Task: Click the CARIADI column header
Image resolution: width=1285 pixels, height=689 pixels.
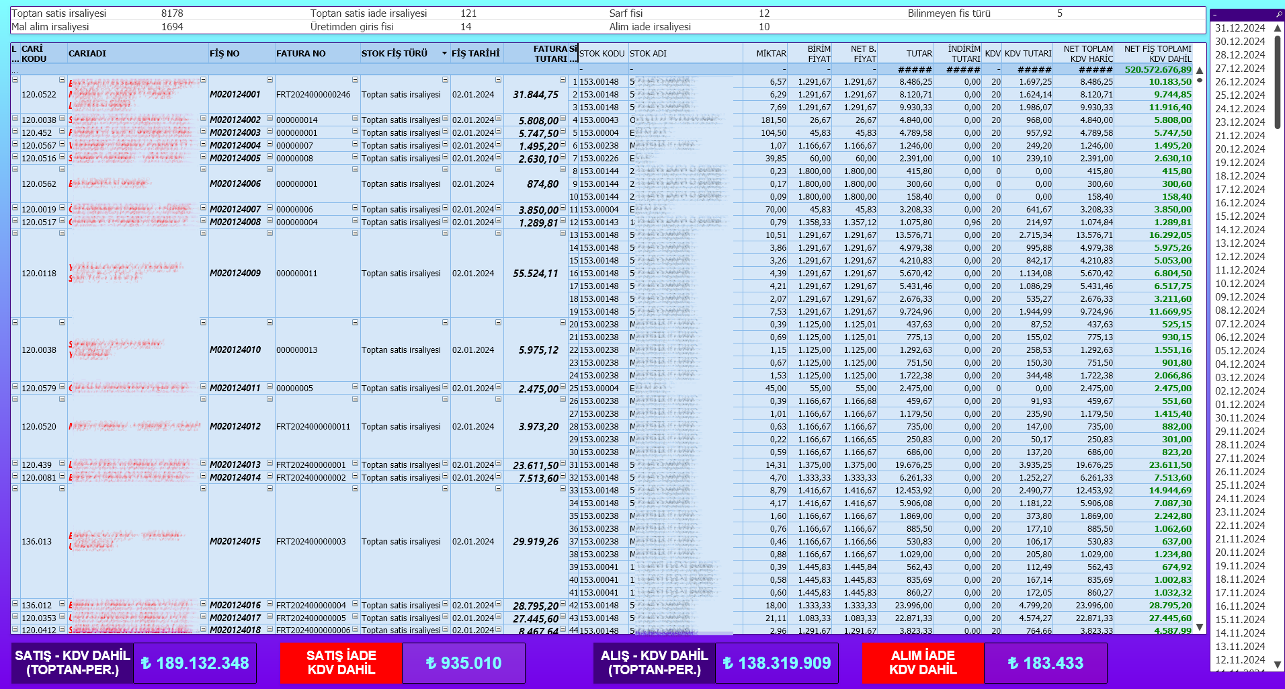Action: pos(87,54)
